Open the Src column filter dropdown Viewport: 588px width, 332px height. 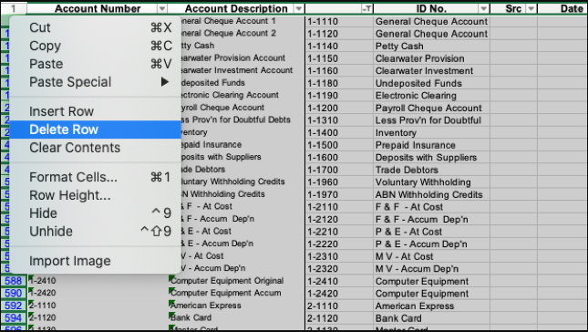coord(531,8)
